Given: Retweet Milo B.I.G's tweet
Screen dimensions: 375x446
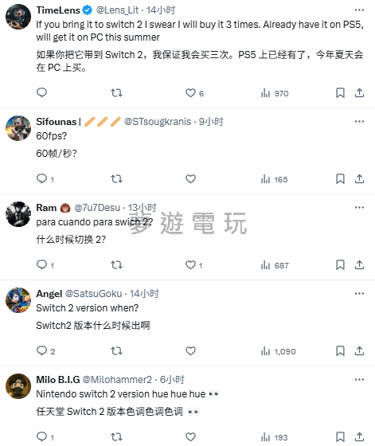Looking at the screenshot, I should (116, 437).
